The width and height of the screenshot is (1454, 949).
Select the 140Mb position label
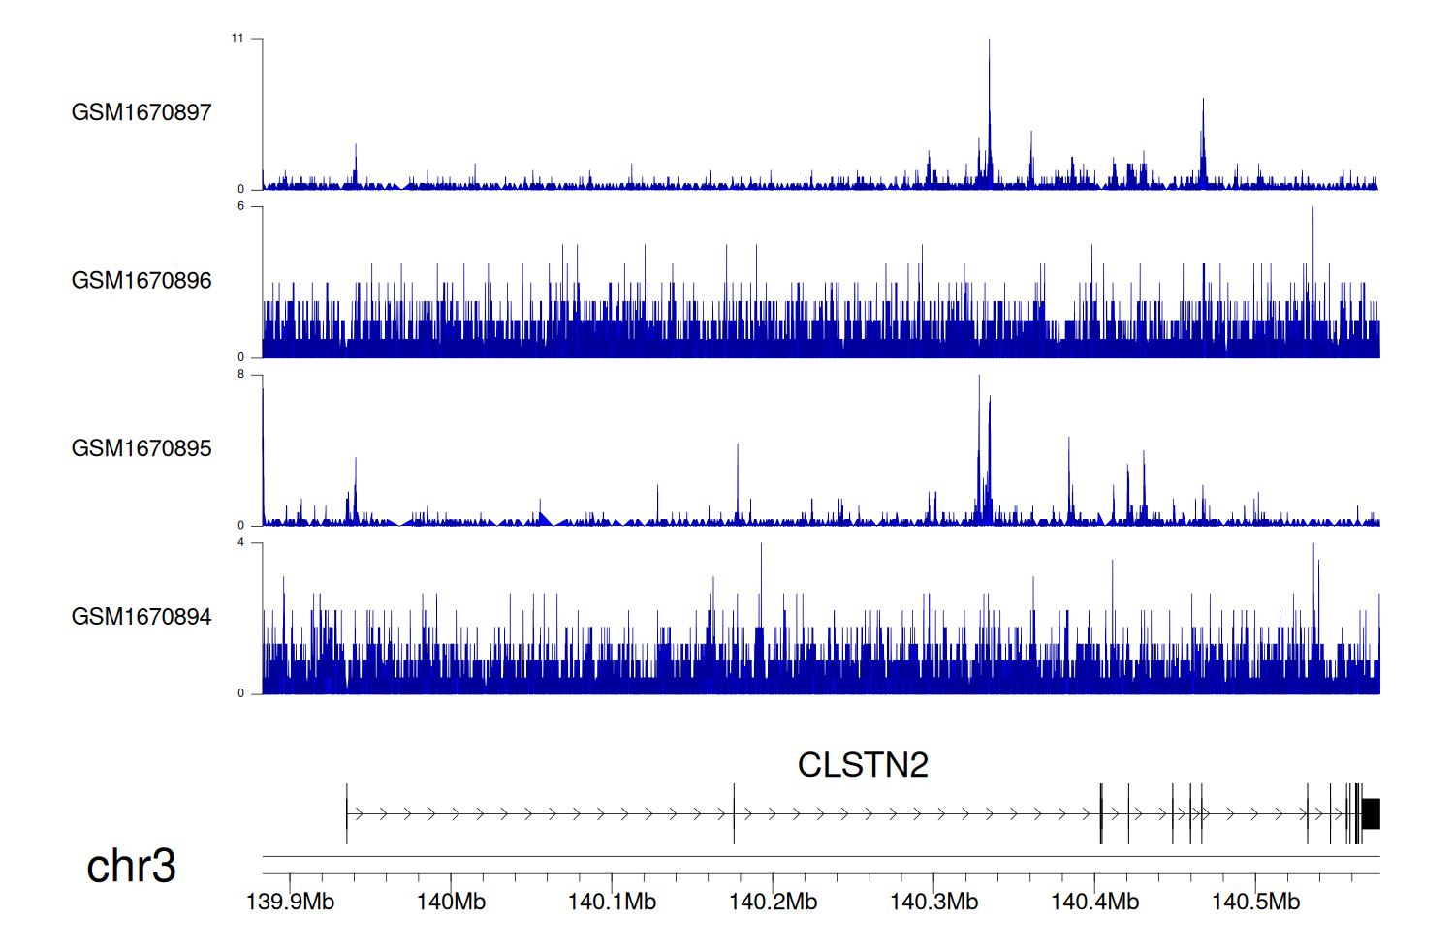451,902
